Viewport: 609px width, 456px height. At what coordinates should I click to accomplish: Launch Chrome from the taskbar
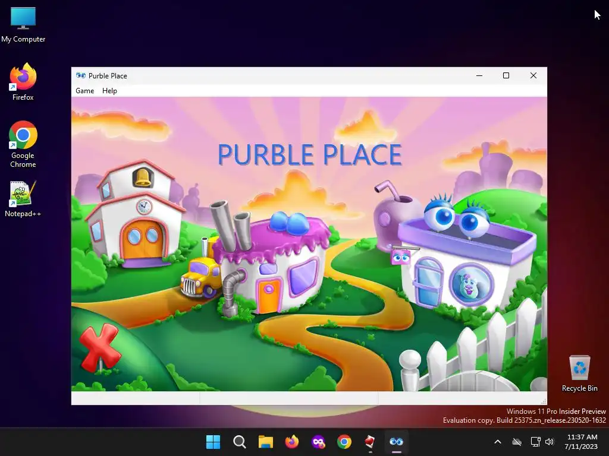click(344, 442)
